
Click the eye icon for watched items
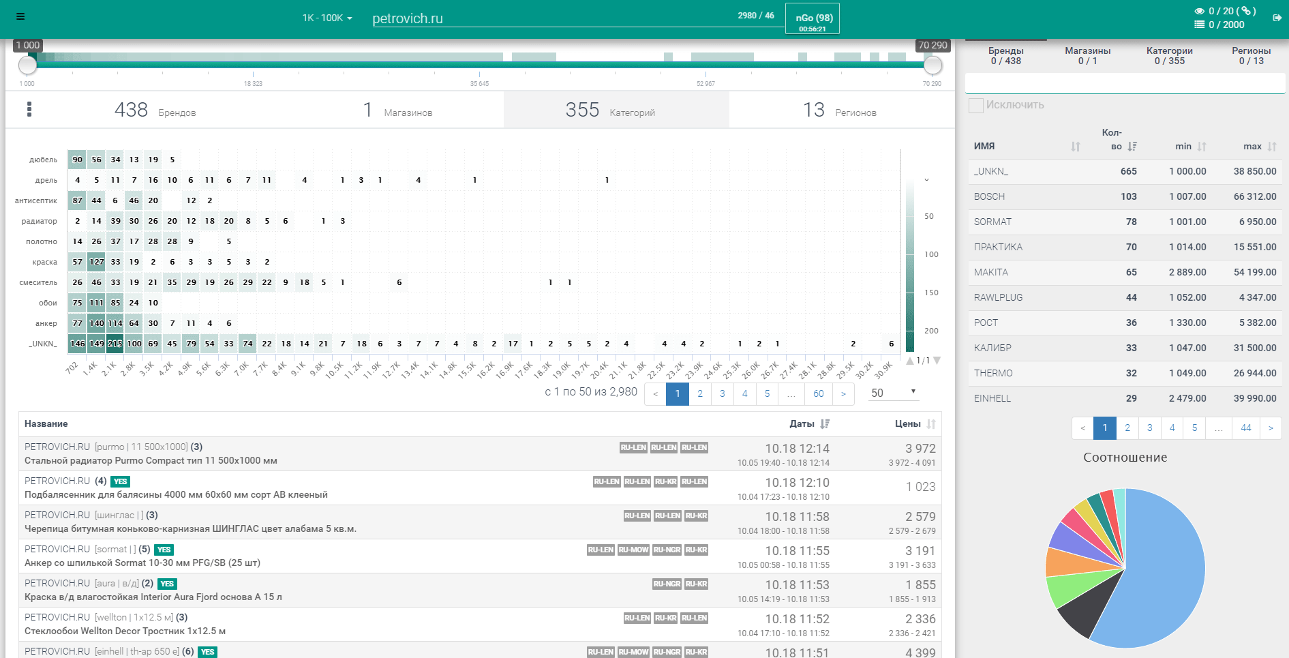coord(1199,11)
